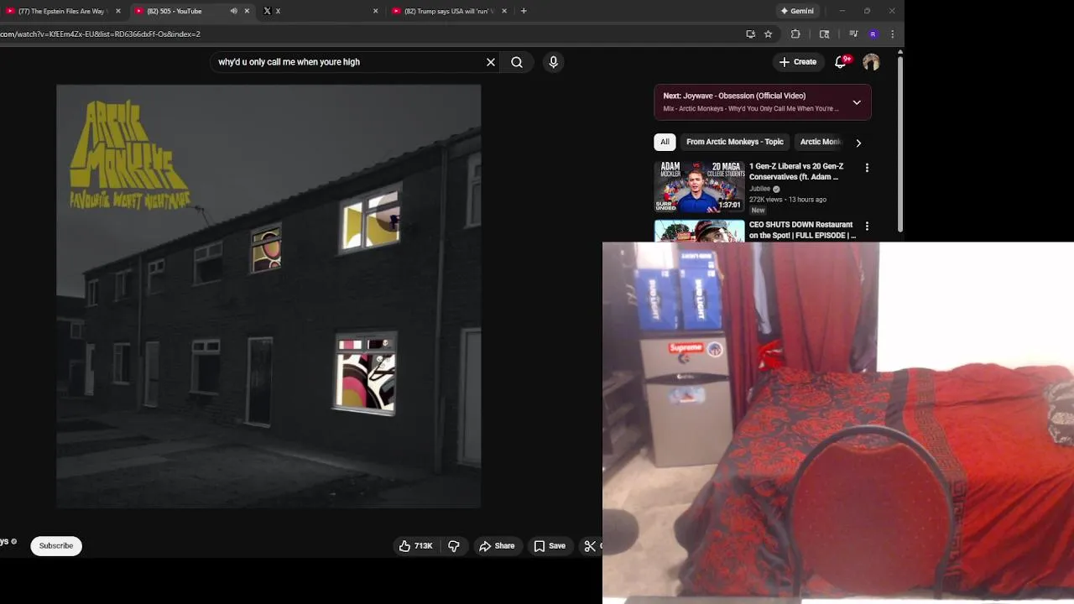Save the video to a playlist
Image resolution: width=1074 pixels, height=604 pixels.
550,546
